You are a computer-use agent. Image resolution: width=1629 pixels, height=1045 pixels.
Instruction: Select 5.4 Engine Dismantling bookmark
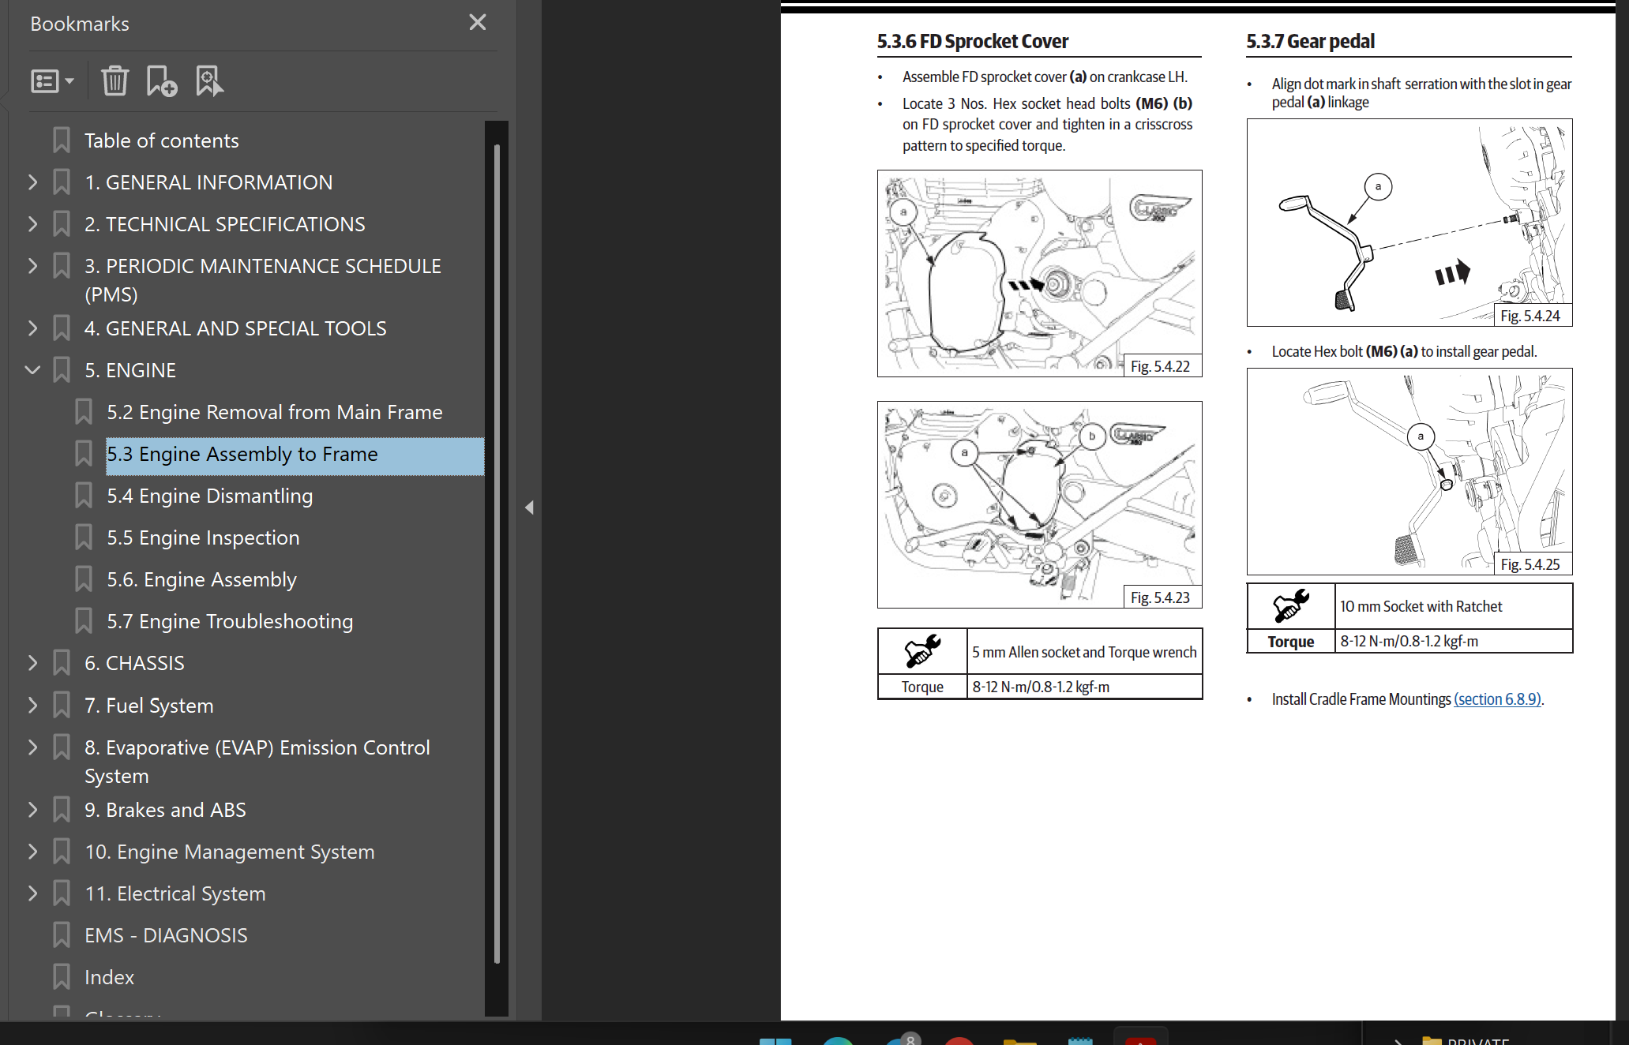(210, 496)
